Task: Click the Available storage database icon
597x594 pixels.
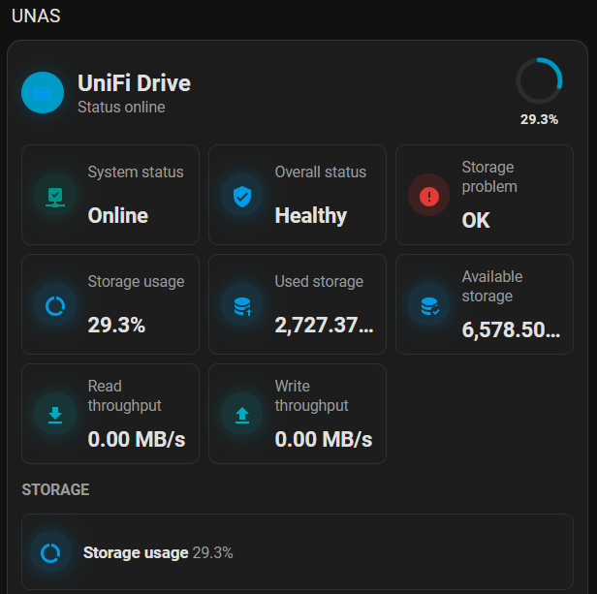Action: pyautogui.click(x=429, y=305)
